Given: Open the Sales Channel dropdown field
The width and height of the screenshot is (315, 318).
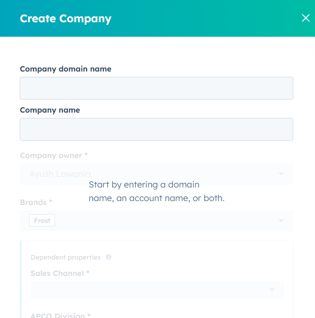Looking at the screenshot, I should click(x=145, y=289).
